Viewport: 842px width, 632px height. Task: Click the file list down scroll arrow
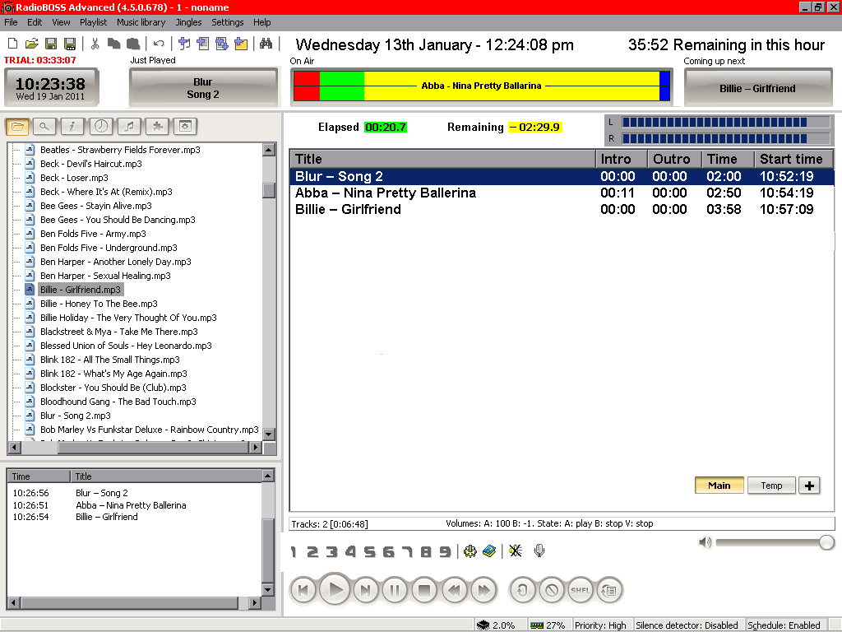click(269, 434)
